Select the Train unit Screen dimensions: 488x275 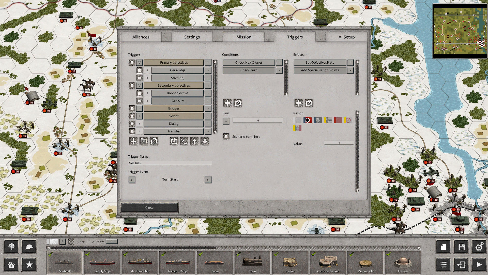(x=253, y=262)
